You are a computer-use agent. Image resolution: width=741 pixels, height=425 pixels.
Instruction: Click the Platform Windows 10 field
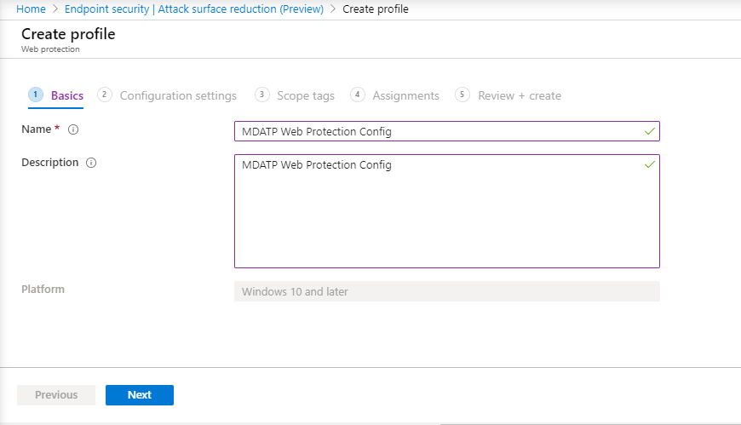coord(446,291)
